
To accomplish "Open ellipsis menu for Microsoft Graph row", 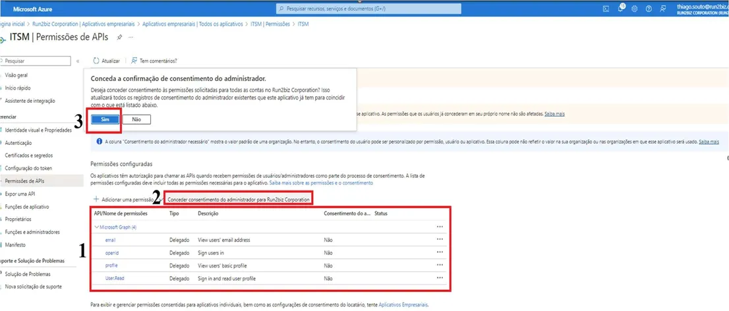I will coord(440,227).
